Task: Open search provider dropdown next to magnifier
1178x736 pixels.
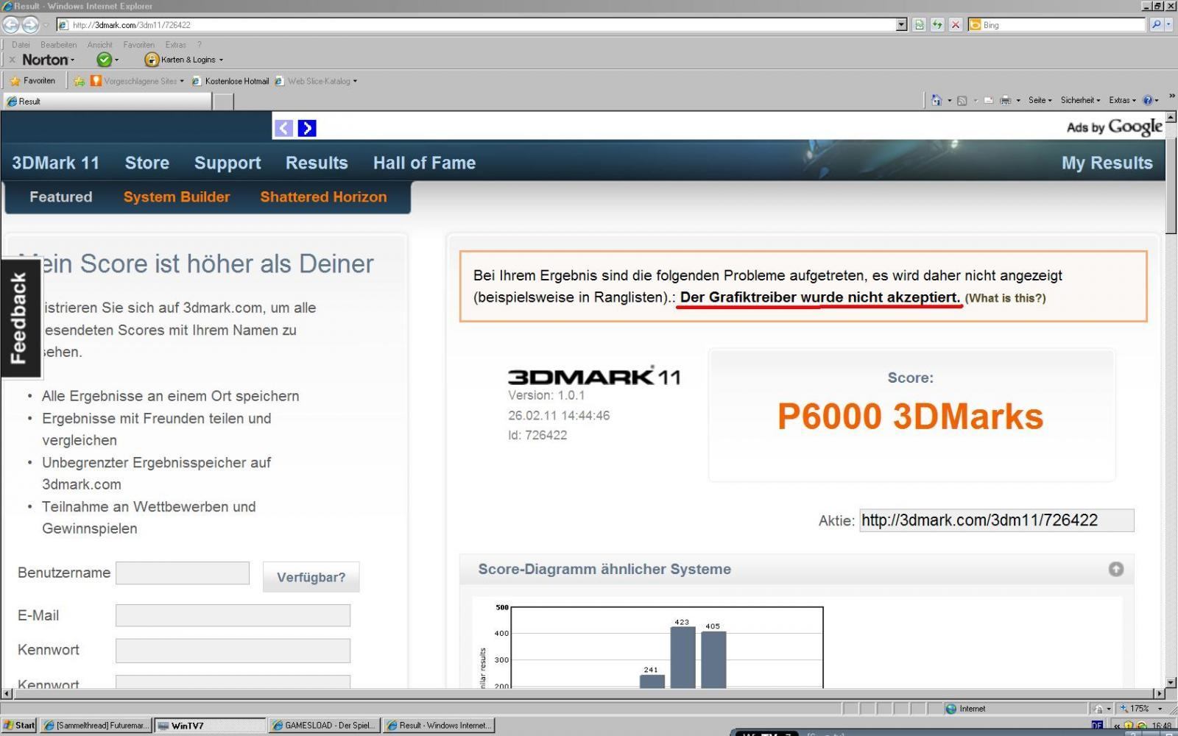Action: click(x=1169, y=24)
